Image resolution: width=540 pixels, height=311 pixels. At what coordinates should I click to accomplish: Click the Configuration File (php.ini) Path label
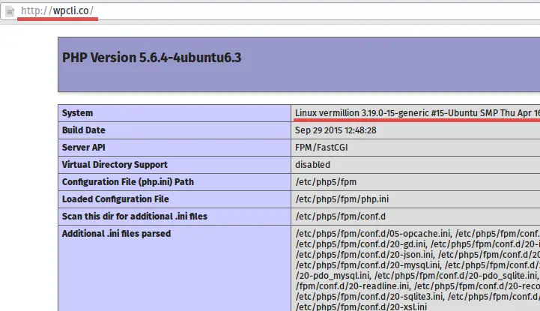[x=128, y=182]
